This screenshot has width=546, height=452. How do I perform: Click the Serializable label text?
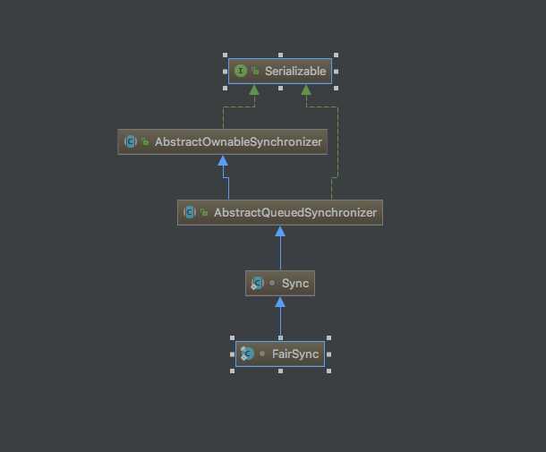pos(295,71)
